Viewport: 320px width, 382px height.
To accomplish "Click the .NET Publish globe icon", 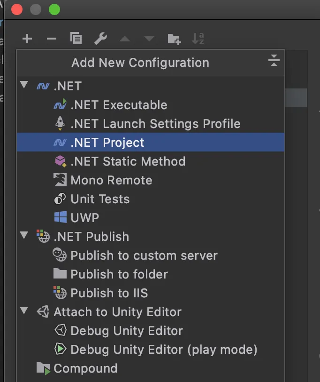I will [43, 236].
